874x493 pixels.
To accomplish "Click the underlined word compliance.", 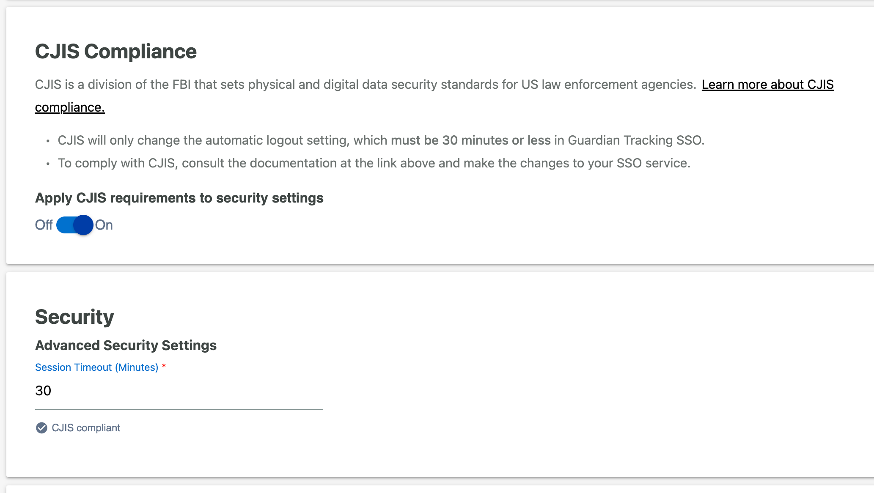I will (70, 107).
